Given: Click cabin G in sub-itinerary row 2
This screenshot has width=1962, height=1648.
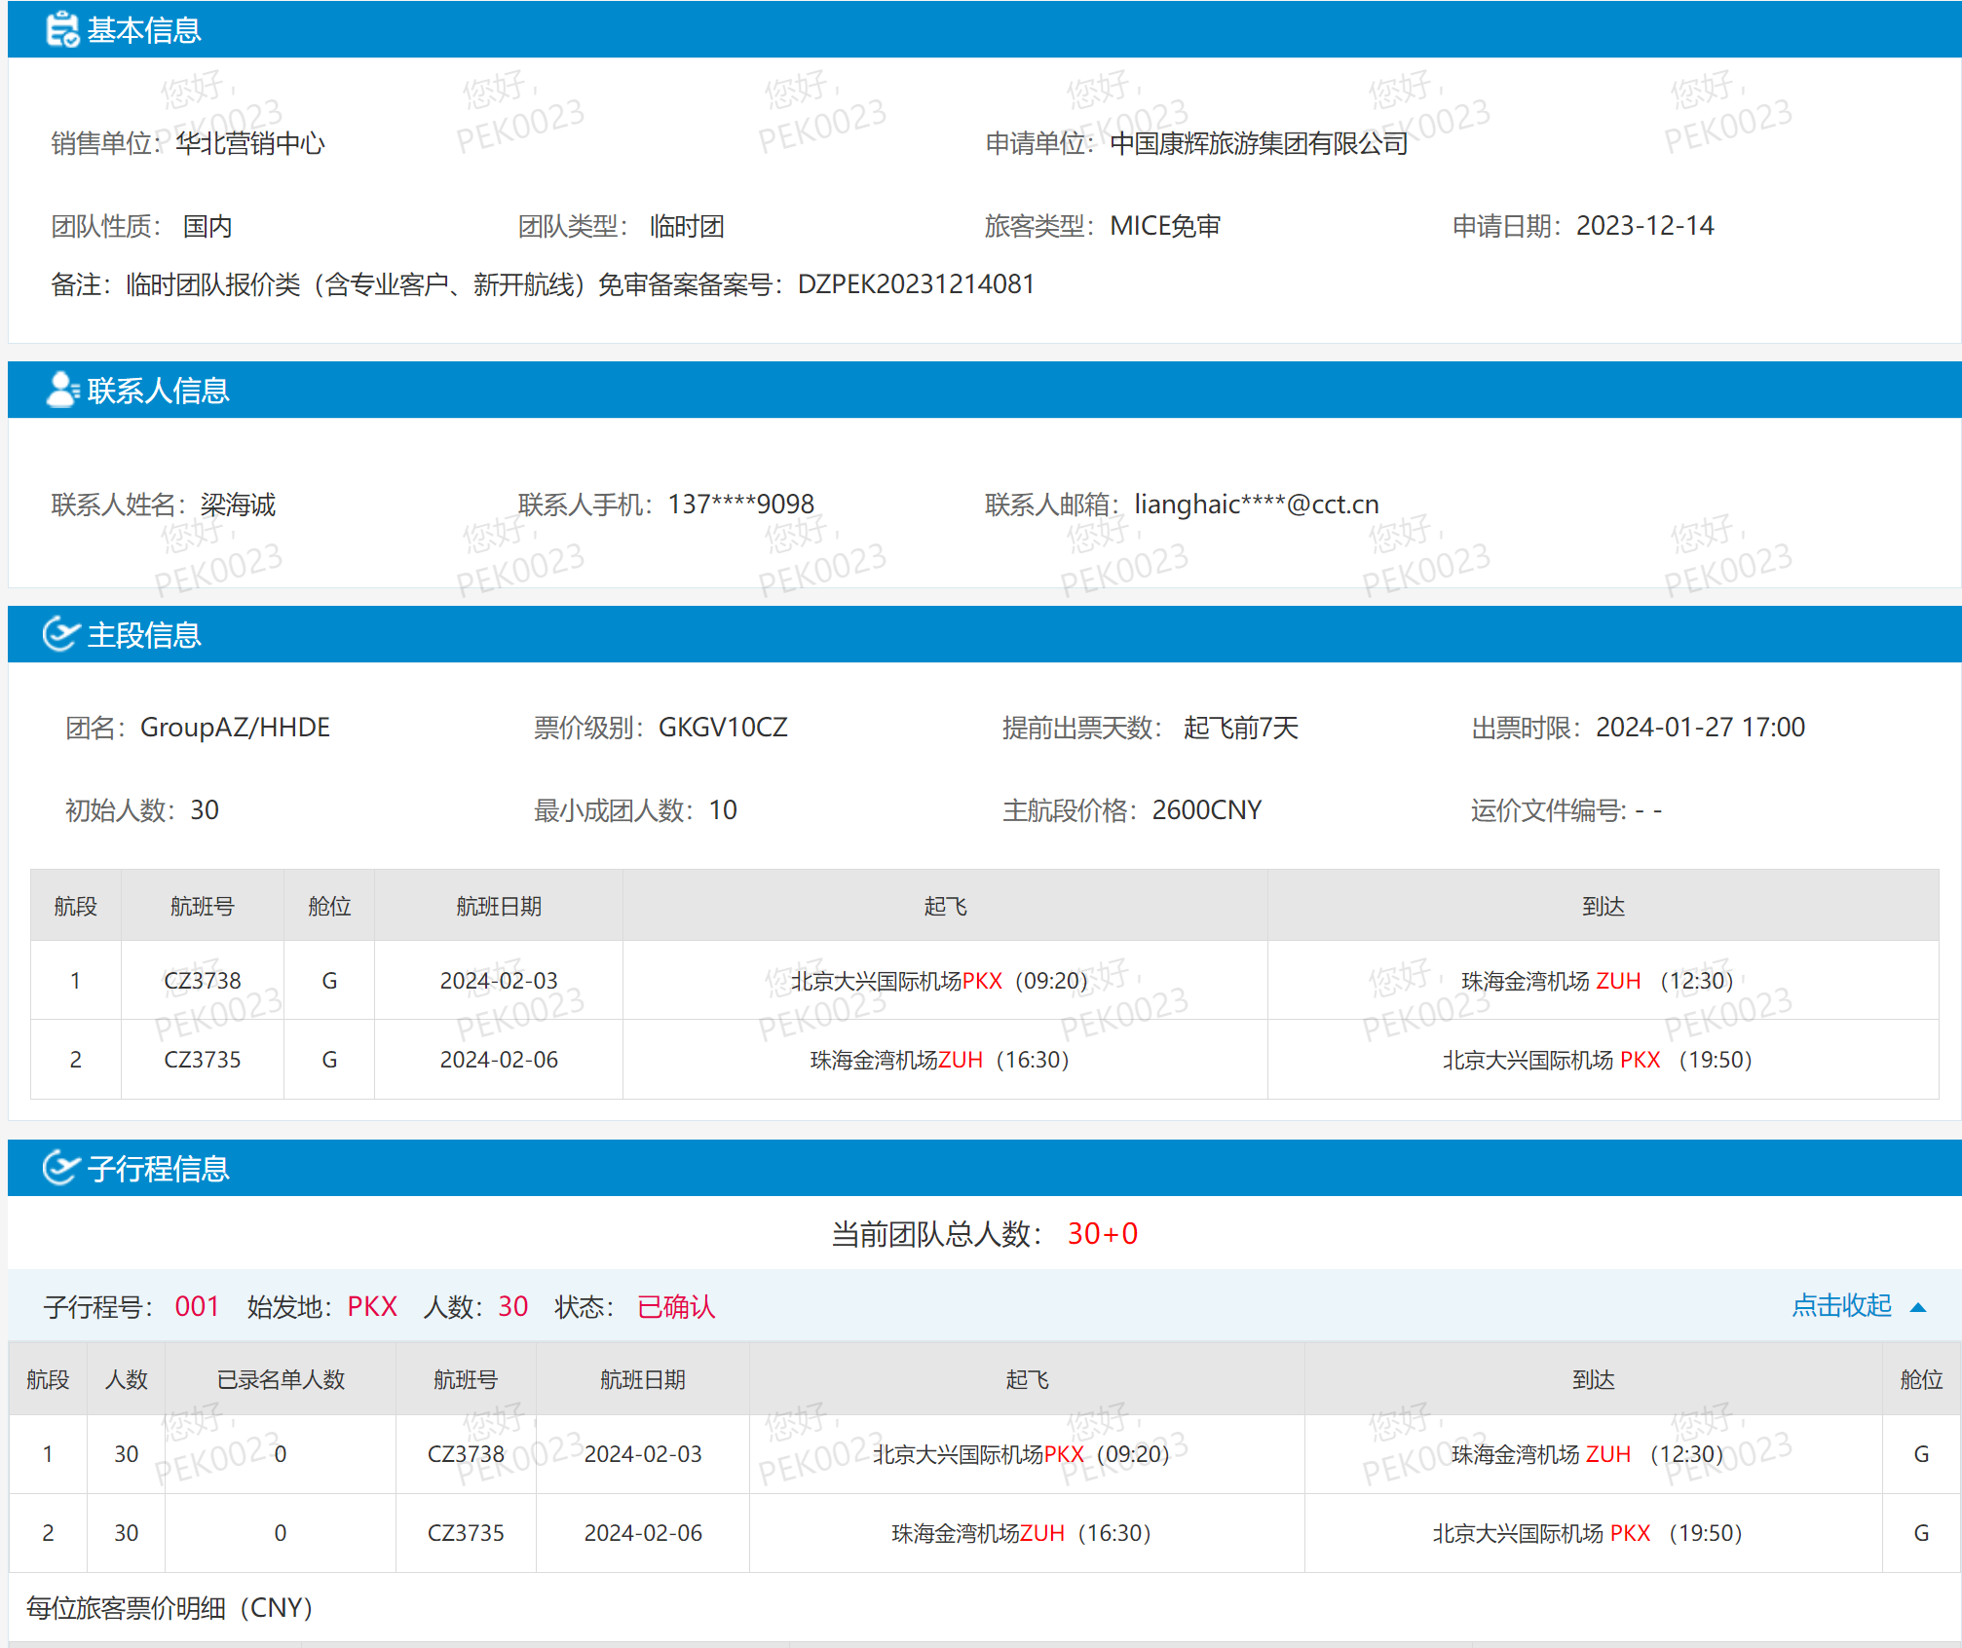Looking at the screenshot, I should tap(1921, 1533).
